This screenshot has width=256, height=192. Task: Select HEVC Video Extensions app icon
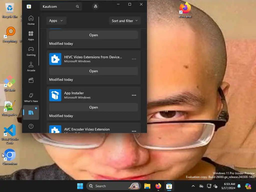[55, 59]
